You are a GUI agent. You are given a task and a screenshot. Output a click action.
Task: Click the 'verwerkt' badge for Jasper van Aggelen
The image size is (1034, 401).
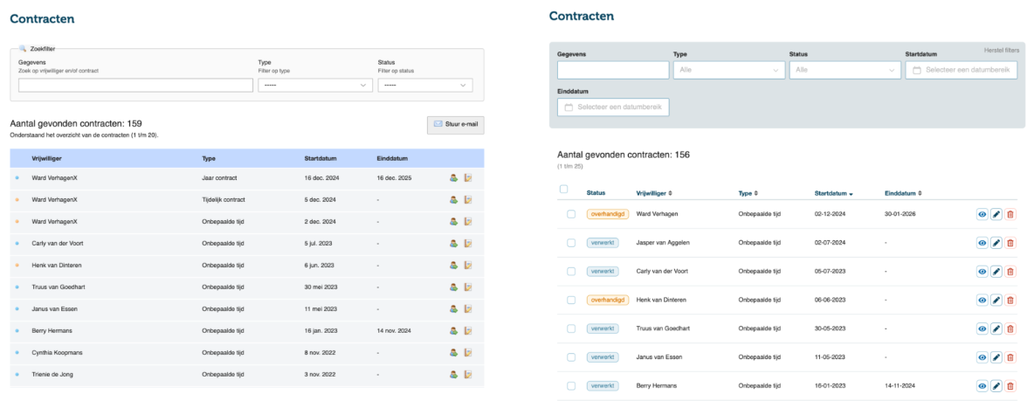[603, 243]
